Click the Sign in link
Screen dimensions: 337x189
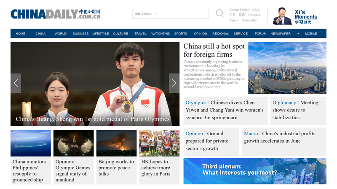[234, 20]
